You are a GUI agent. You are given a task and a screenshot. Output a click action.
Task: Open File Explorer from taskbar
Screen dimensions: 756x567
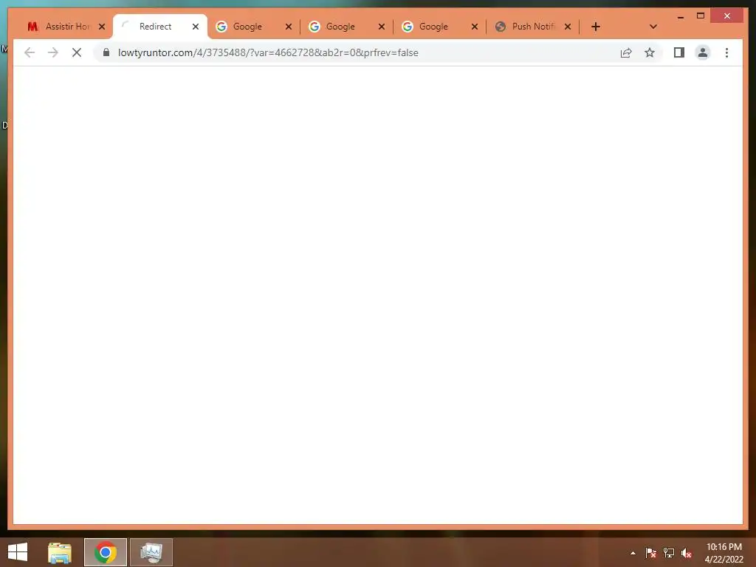[x=60, y=552]
